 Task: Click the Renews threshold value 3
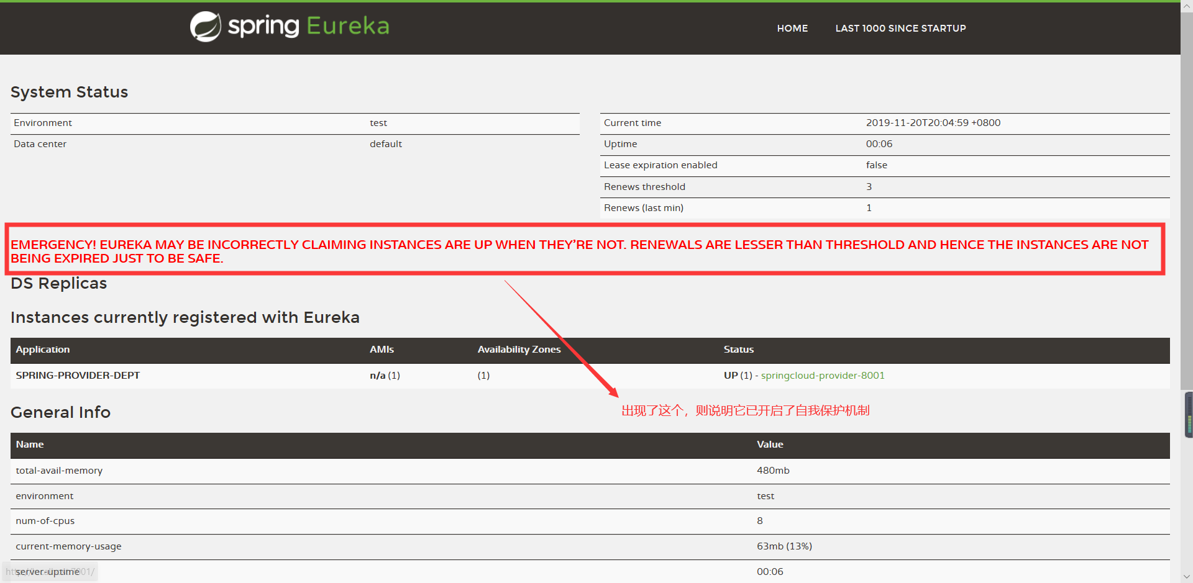click(869, 187)
